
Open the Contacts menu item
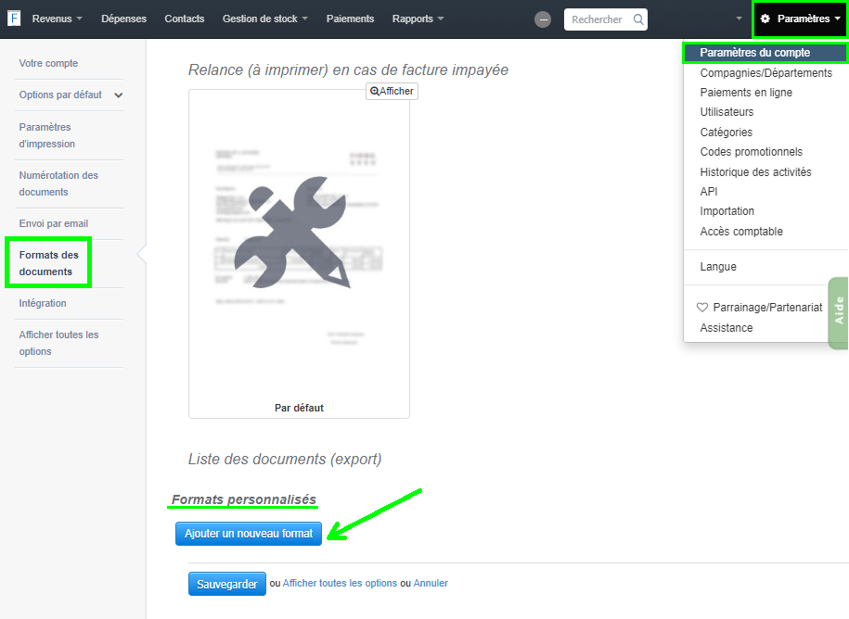pyautogui.click(x=184, y=19)
